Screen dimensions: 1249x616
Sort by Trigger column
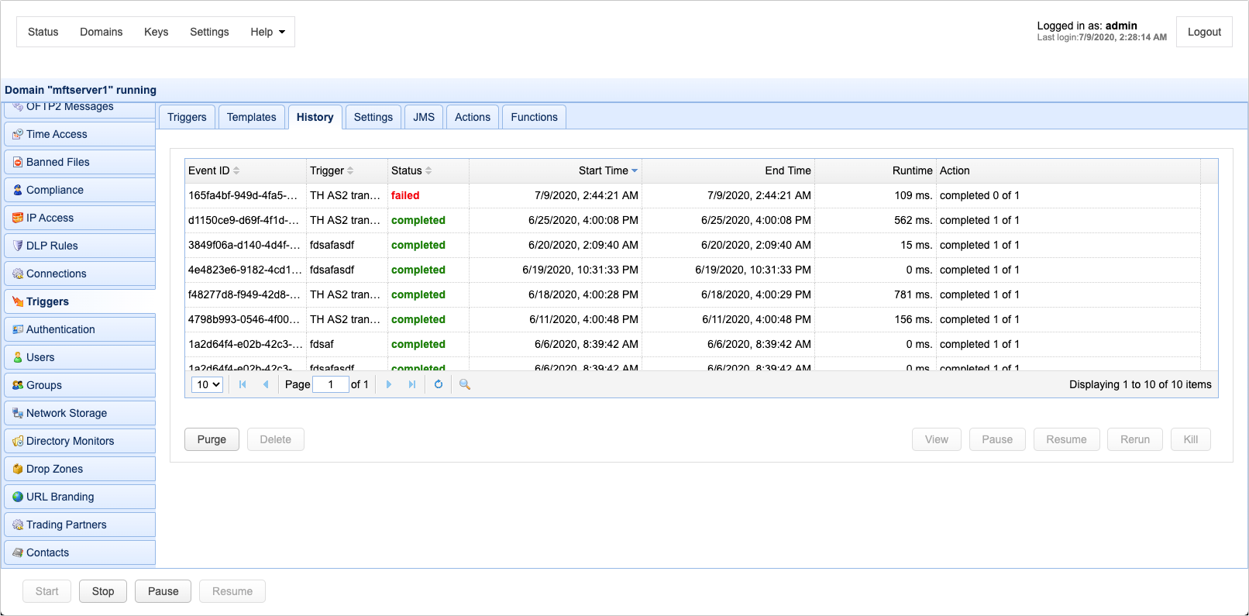tap(332, 170)
